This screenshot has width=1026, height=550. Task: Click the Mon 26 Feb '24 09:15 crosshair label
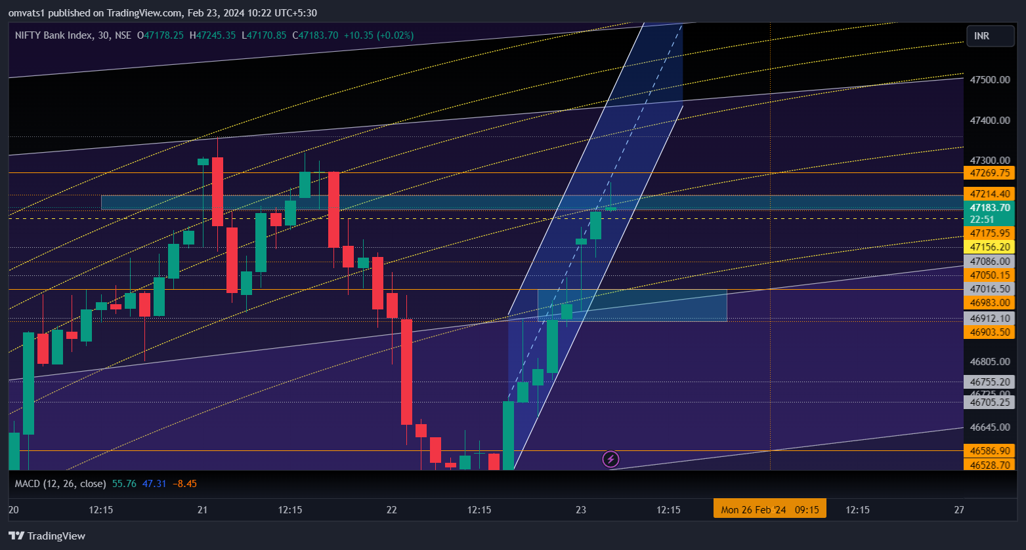(x=770, y=509)
